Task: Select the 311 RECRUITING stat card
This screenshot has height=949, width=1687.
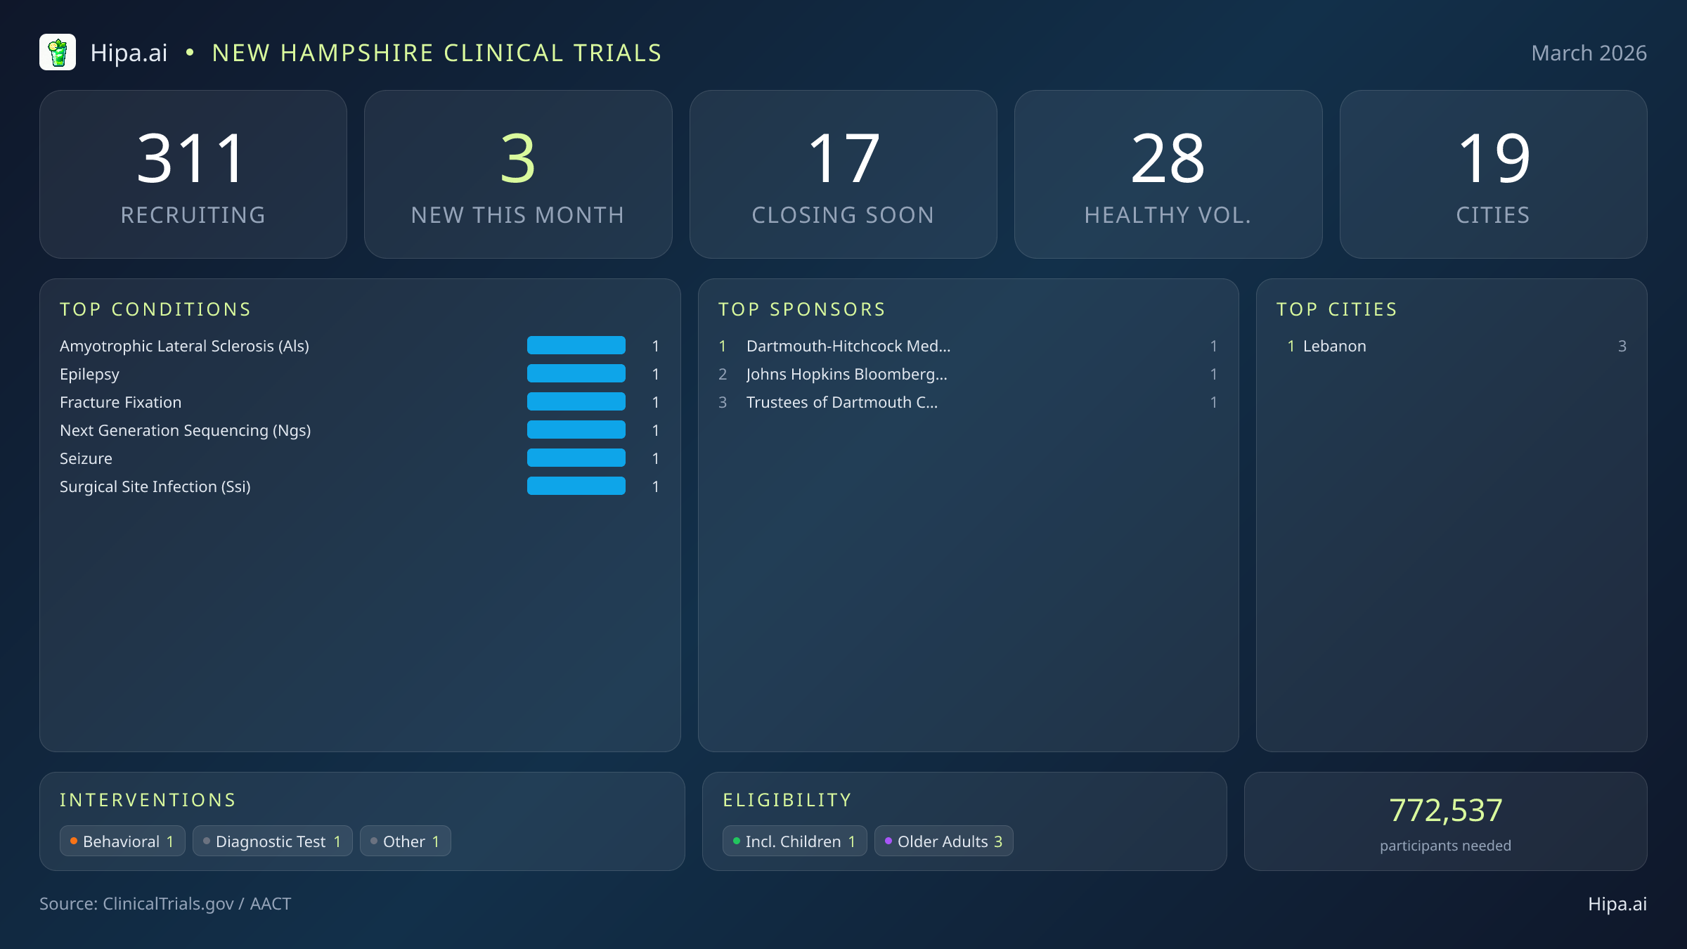Action: (193, 173)
